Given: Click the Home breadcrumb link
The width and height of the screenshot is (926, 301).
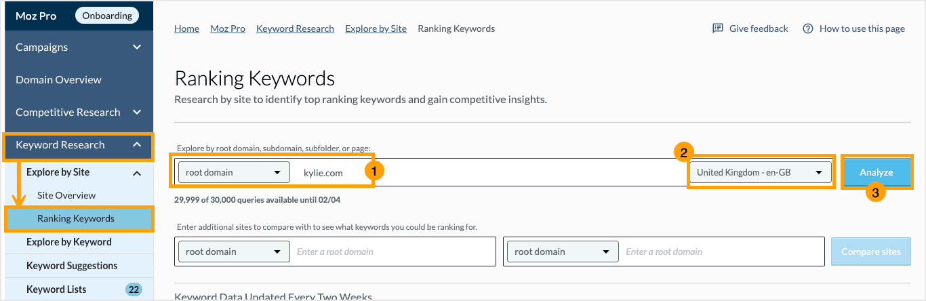Looking at the screenshot, I should 186,28.
